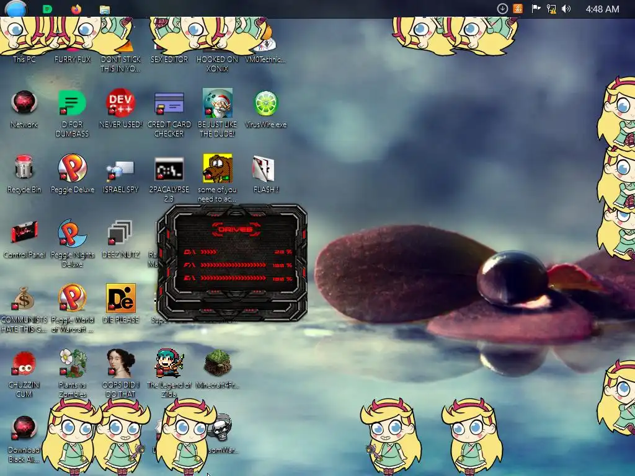Image resolution: width=635 pixels, height=476 pixels.
Task: Open the file explorer taskbar icon
Action: click(x=105, y=9)
